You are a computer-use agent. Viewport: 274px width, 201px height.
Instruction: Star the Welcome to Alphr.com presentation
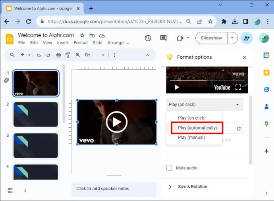pyautogui.click(x=82, y=36)
